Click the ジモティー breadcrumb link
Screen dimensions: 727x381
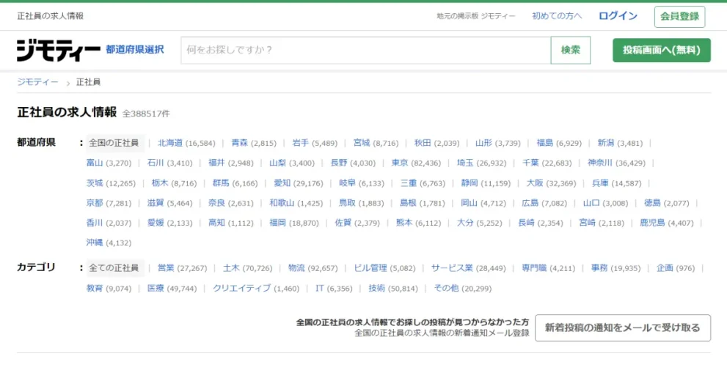(x=37, y=82)
